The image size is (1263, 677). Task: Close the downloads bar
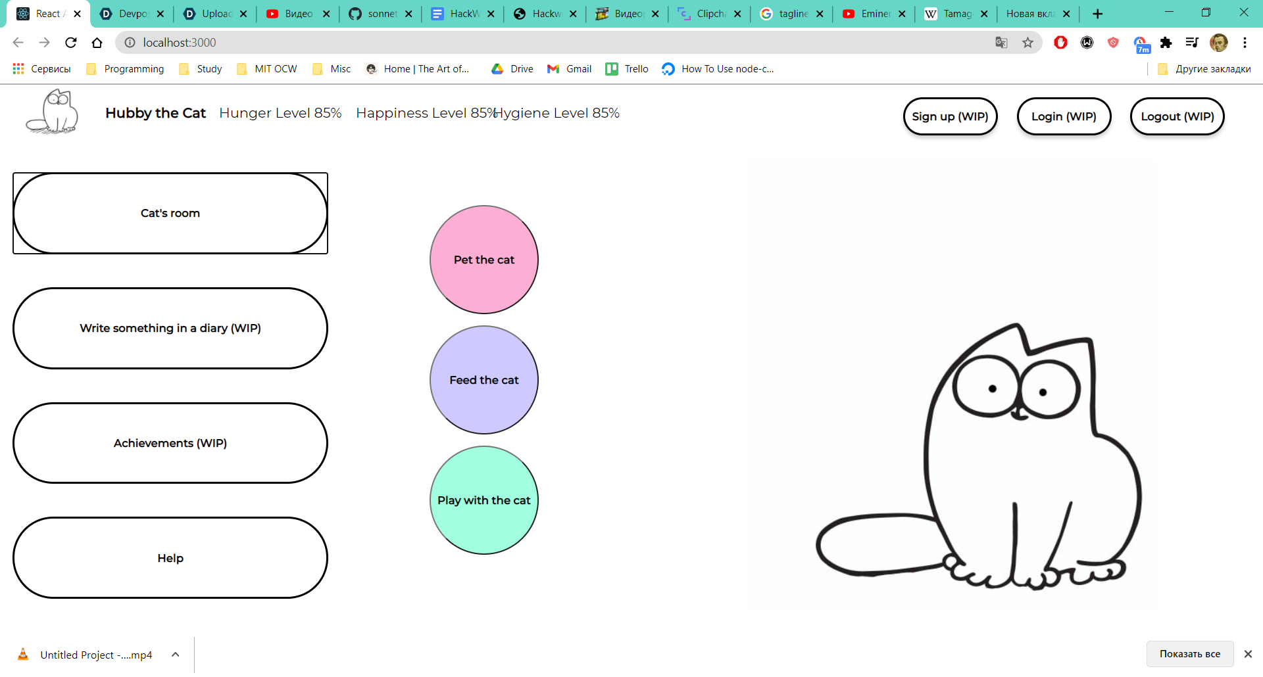pos(1248,654)
